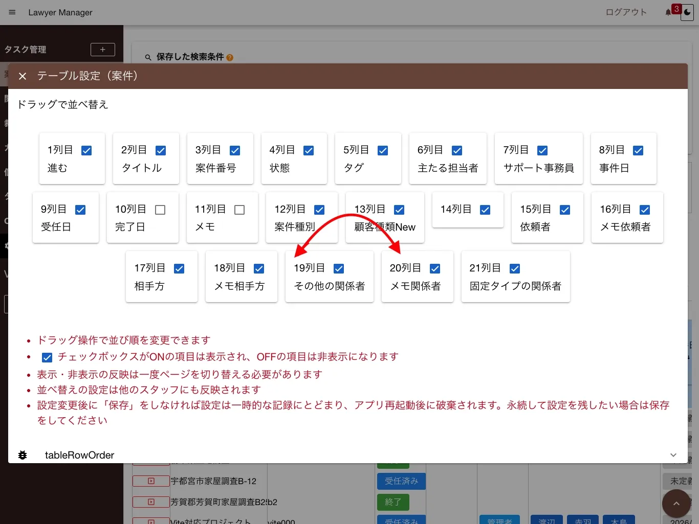Enable the 11列目 メモ checkbox
This screenshot has width=699, height=524.
tap(239, 210)
